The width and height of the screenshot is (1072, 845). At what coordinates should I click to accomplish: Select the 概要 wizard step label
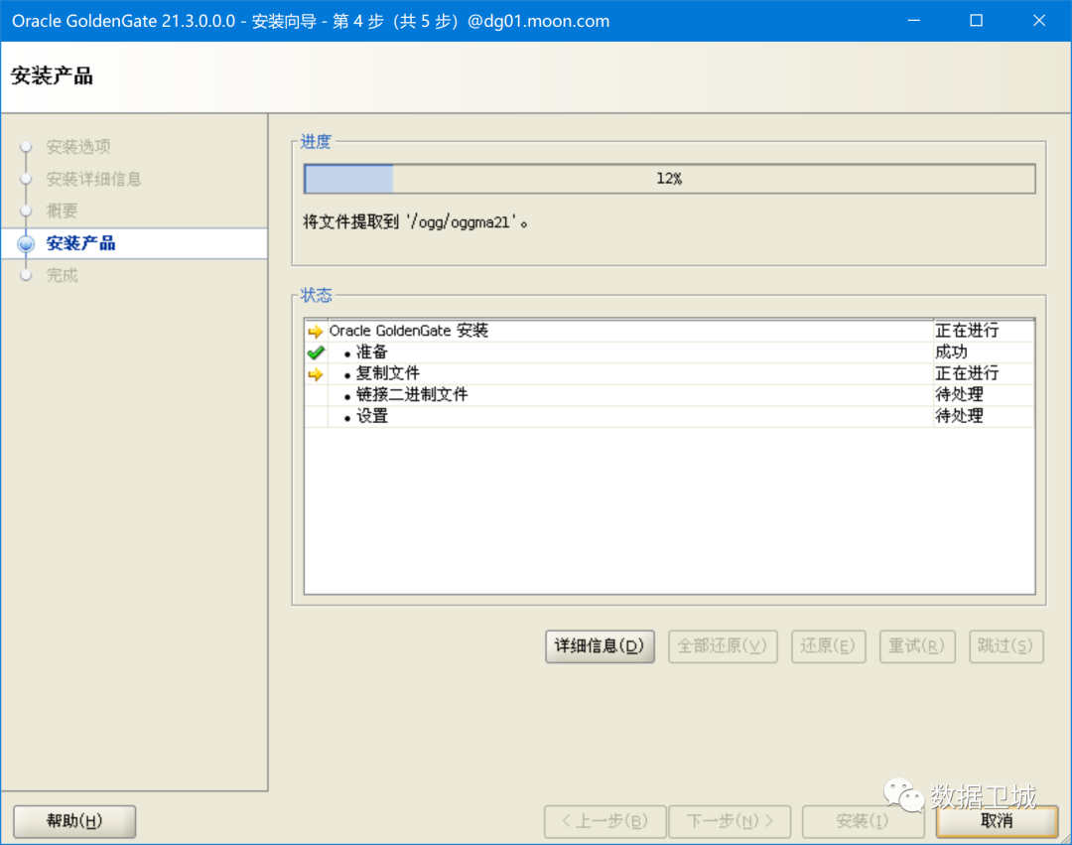tap(62, 211)
